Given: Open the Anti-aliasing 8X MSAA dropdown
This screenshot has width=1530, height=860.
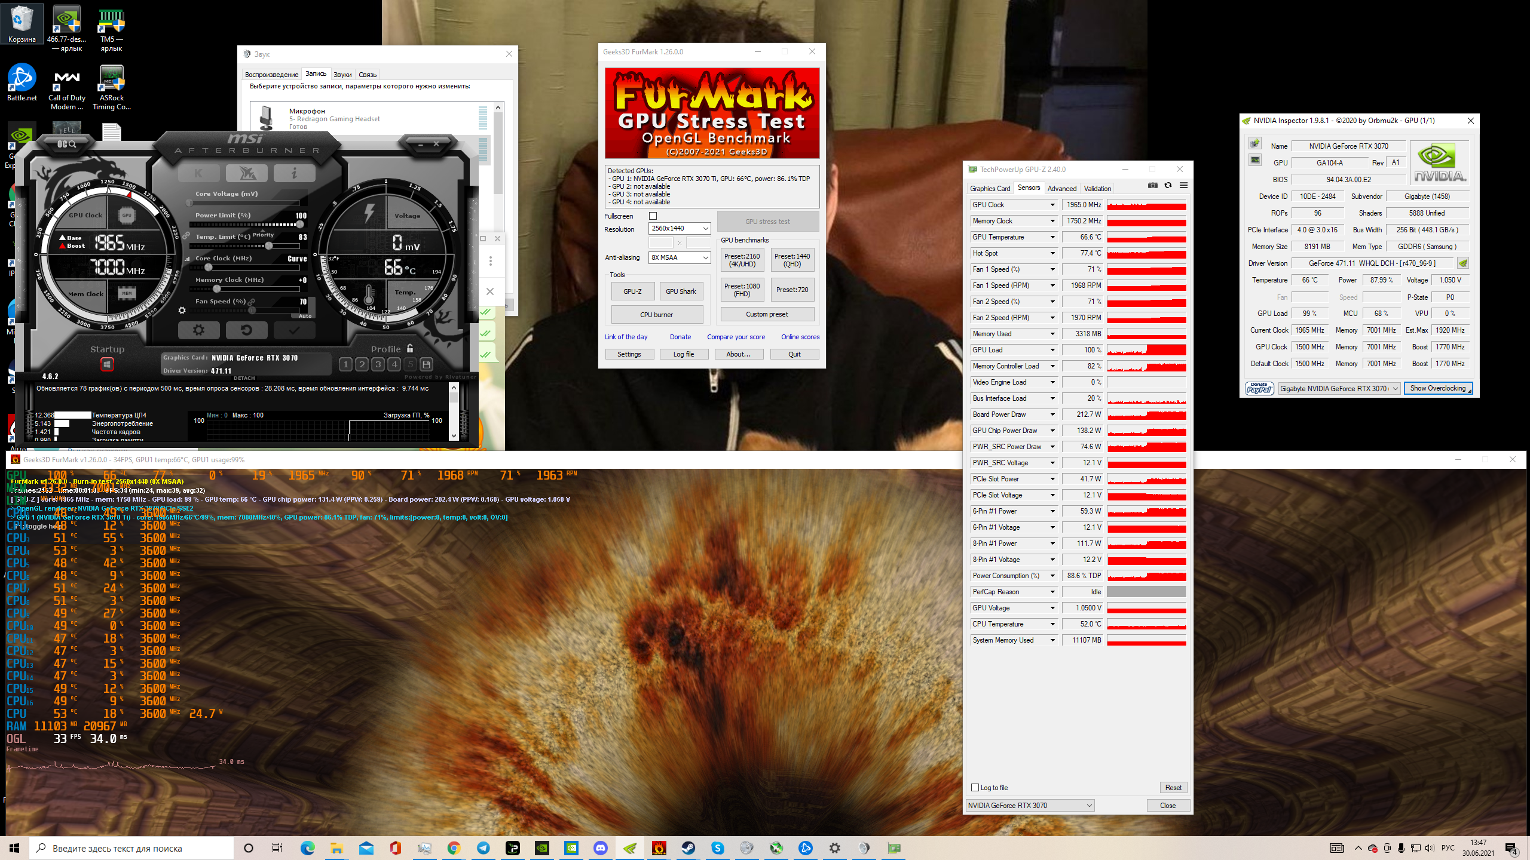Looking at the screenshot, I should coord(680,257).
